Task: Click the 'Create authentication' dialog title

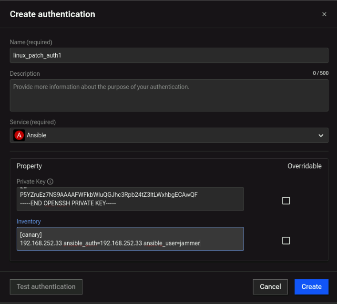Action: (x=52, y=14)
